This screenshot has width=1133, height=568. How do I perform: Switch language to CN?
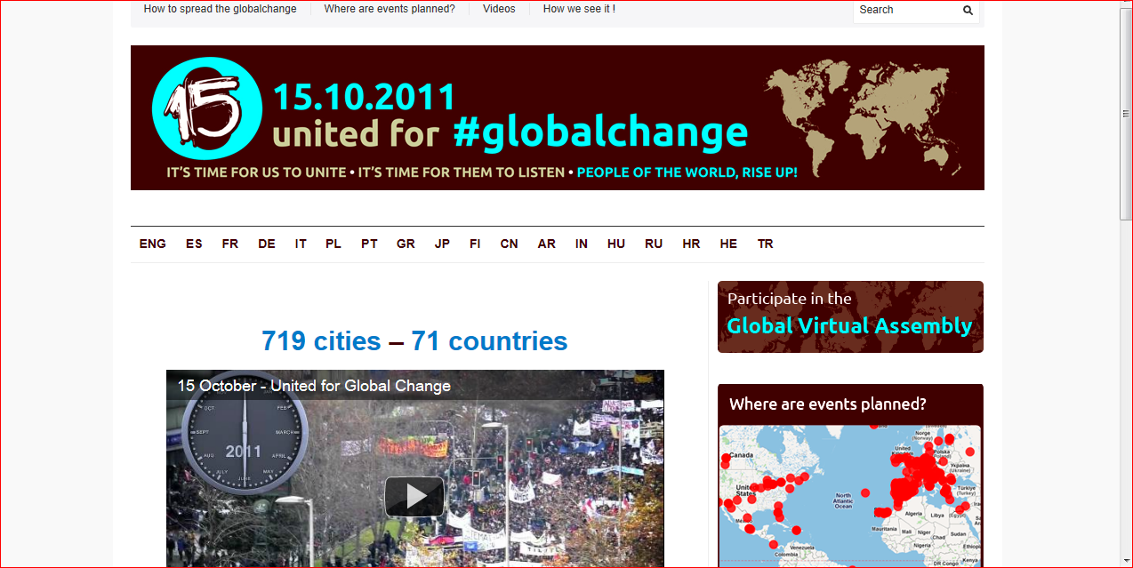coord(509,244)
